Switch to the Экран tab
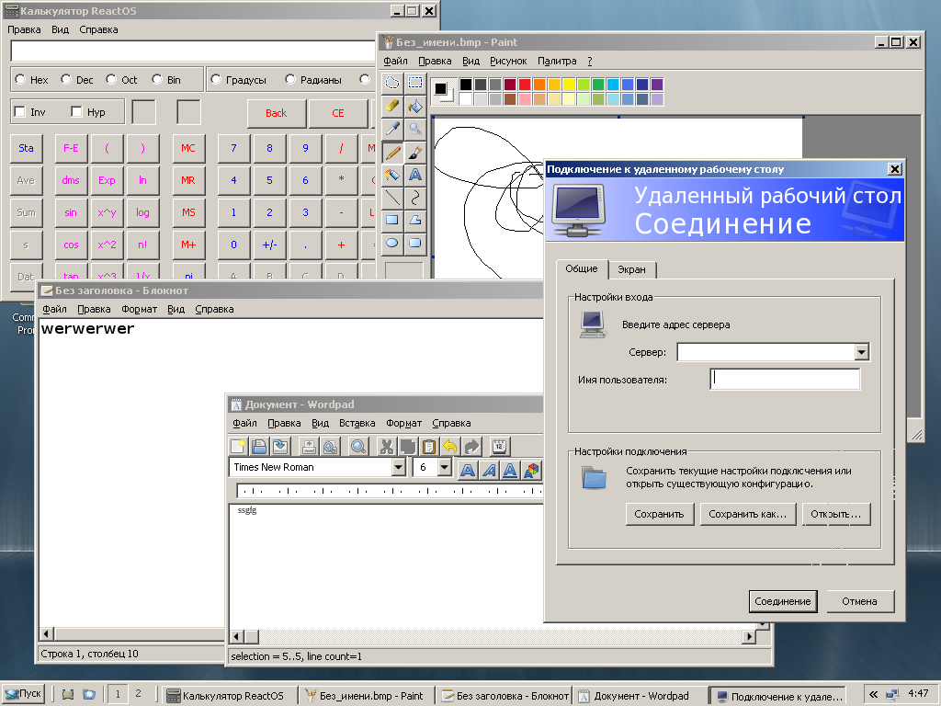The width and height of the screenshot is (941, 706). click(632, 269)
